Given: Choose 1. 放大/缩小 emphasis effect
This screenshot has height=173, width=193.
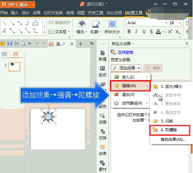Looking at the screenshot, I should click(x=171, y=86).
